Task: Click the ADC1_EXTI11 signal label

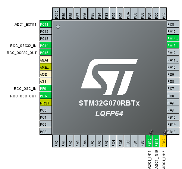Action: pyautogui.click(x=25, y=24)
